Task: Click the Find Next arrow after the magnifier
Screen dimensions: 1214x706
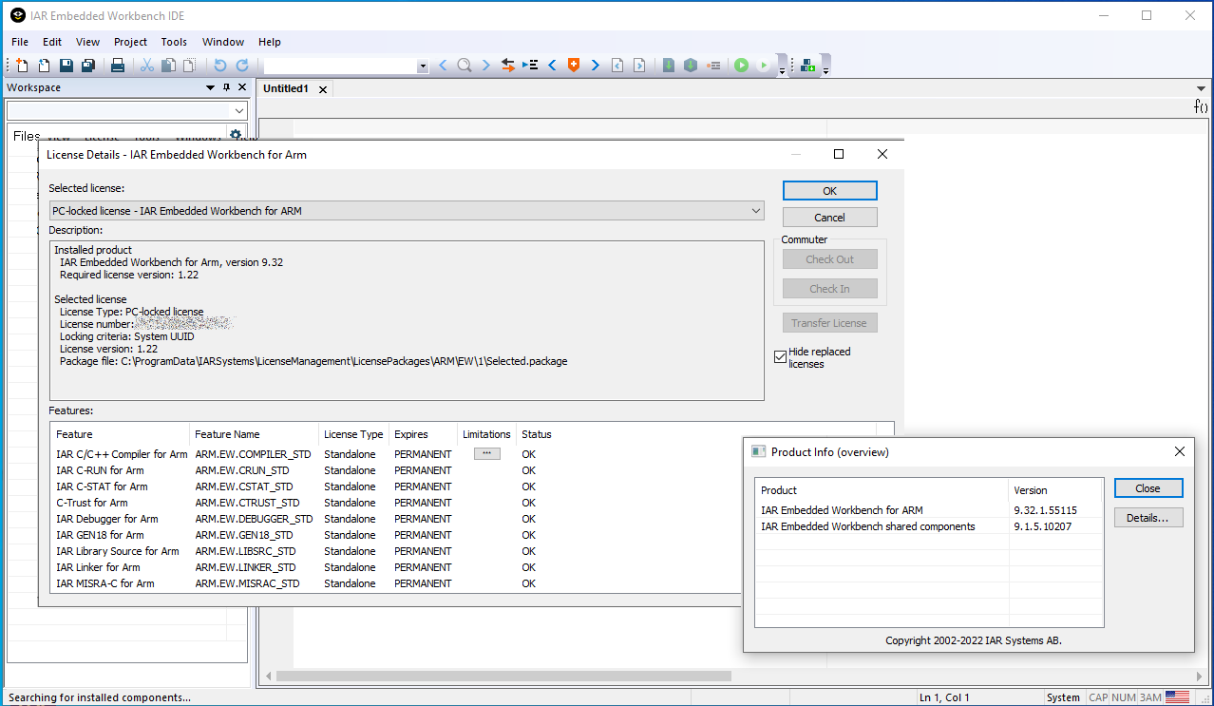Action: [x=485, y=66]
